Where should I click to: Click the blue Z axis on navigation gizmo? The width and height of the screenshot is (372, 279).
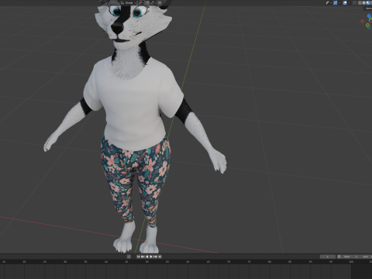369,15
